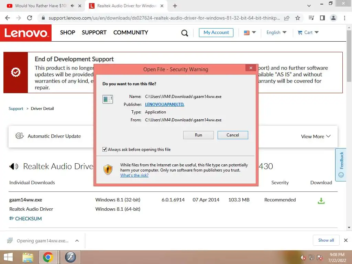Click the 103.3 MB size cell

pos(239,200)
